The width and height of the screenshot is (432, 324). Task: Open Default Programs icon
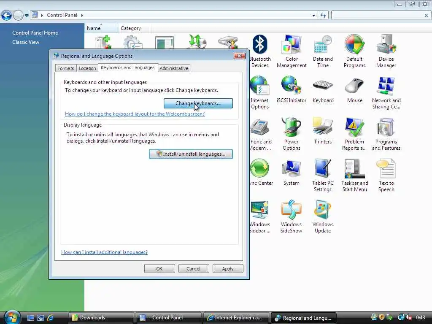point(354,51)
